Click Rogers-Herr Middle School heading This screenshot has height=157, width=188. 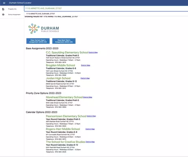[x=63, y=129]
